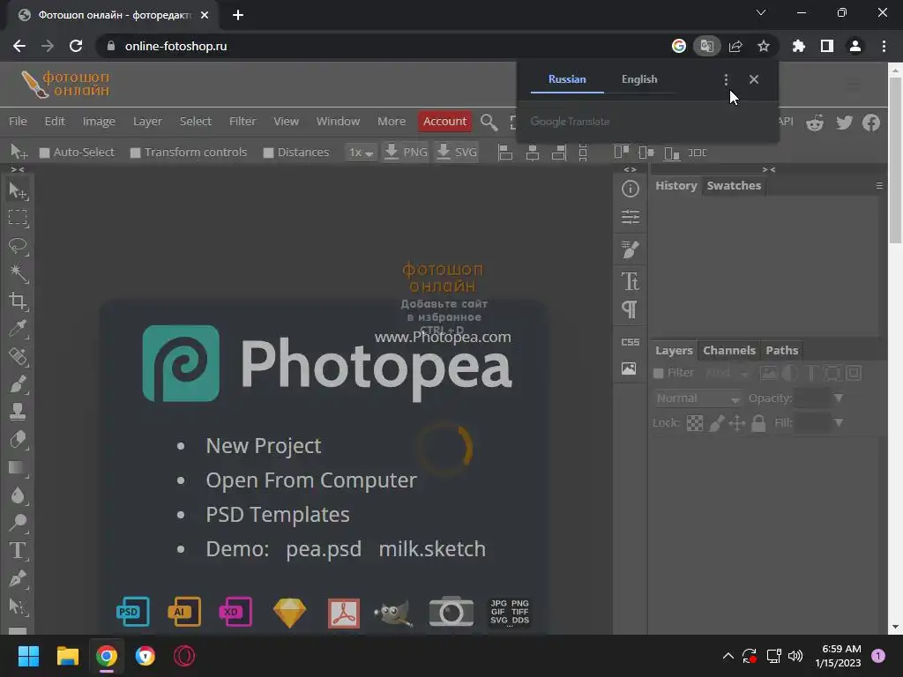Viewport: 903px width, 677px height.
Task: Open the Info panel icon
Action: (x=630, y=189)
